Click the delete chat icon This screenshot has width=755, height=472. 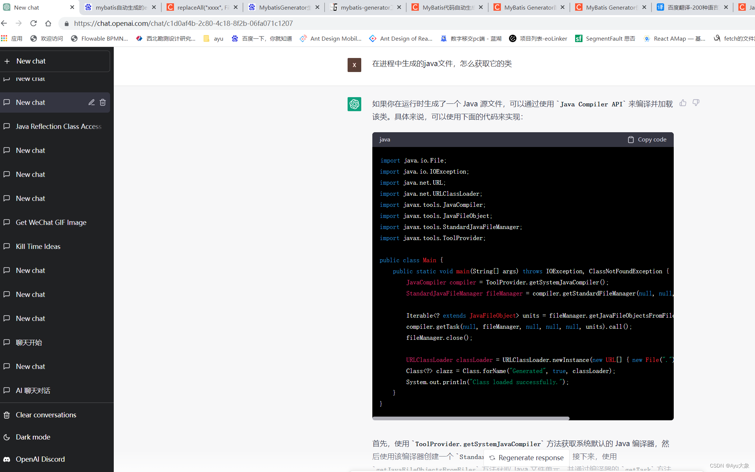[102, 102]
